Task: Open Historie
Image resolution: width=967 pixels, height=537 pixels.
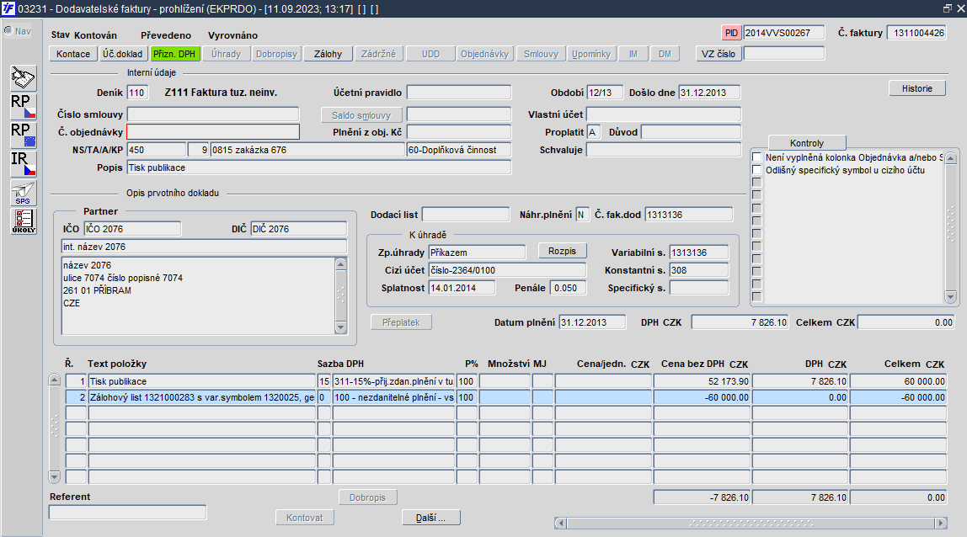Action: click(917, 88)
